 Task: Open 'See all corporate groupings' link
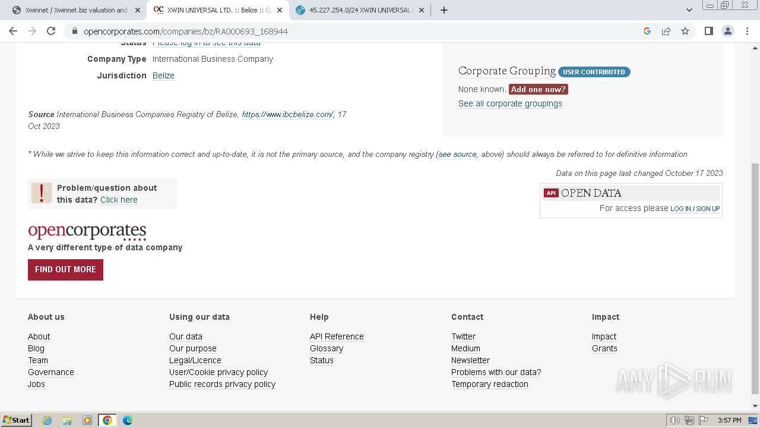(510, 103)
